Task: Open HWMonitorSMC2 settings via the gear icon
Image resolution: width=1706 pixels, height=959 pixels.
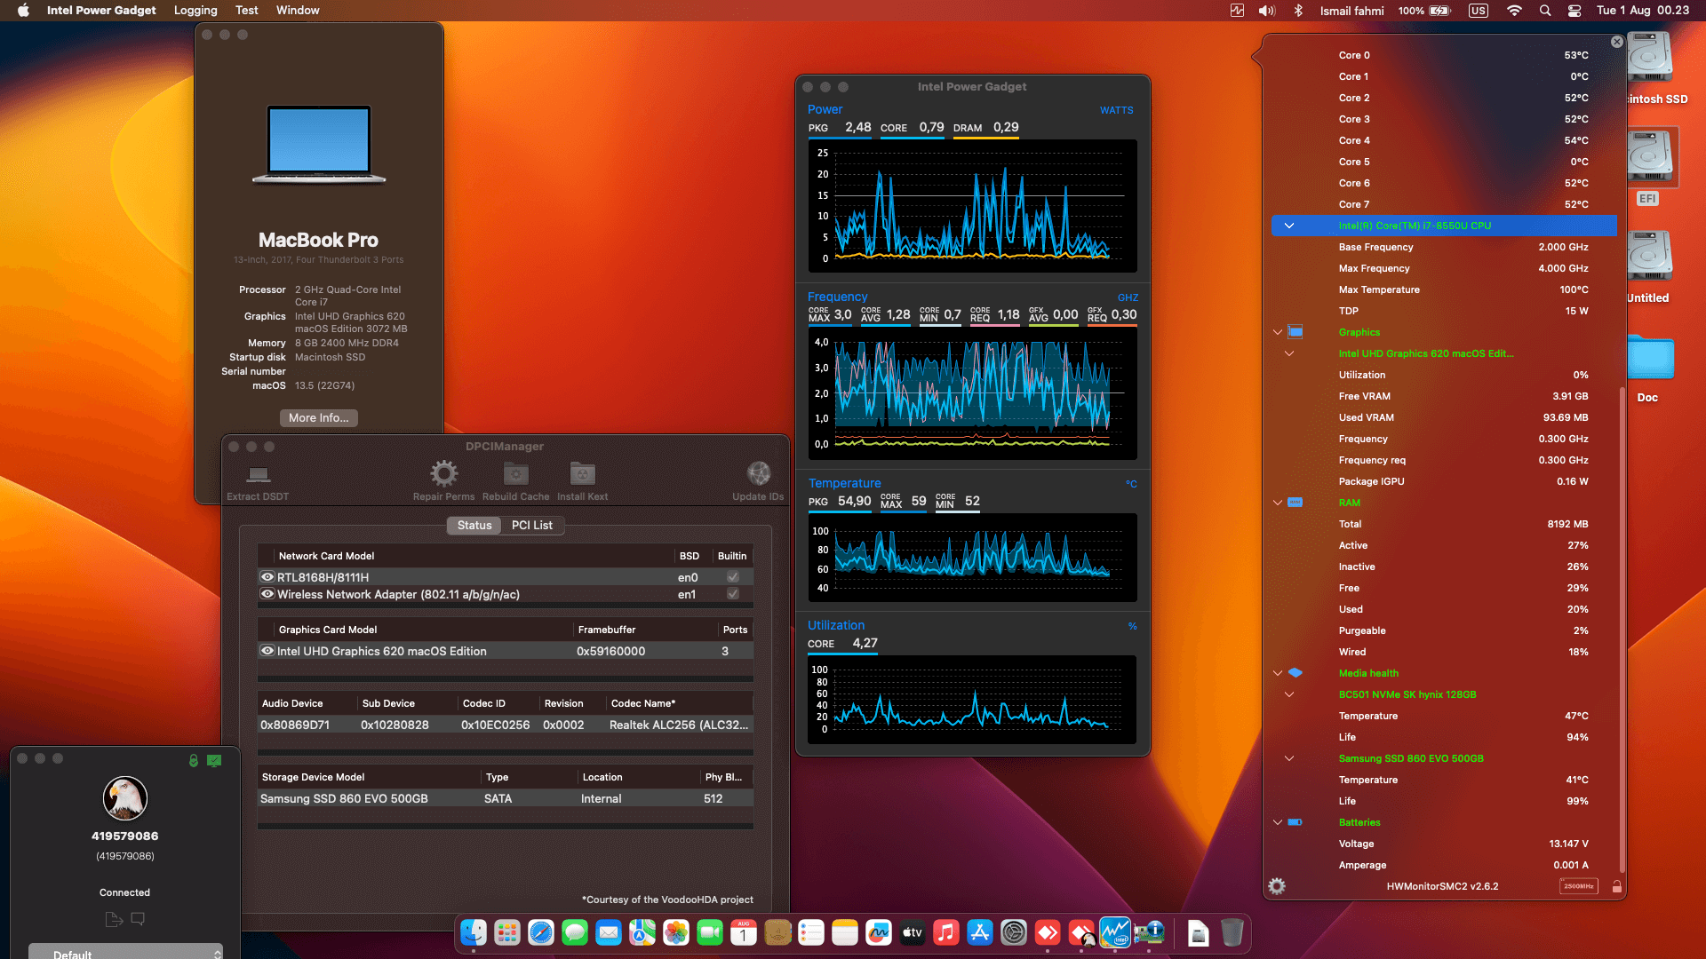Action: pos(1277,885)
